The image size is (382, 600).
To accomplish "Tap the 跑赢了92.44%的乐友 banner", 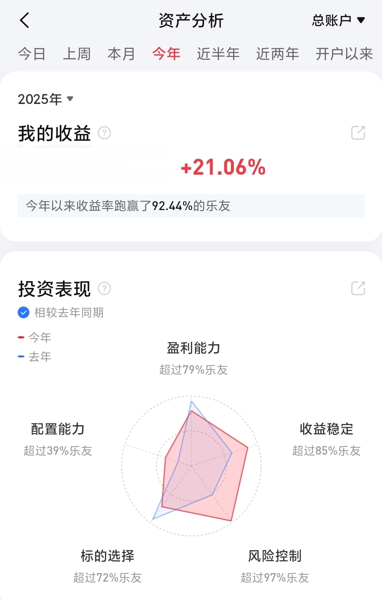I will pos(191,206).
